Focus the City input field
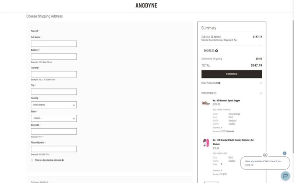 pos(54,92)
